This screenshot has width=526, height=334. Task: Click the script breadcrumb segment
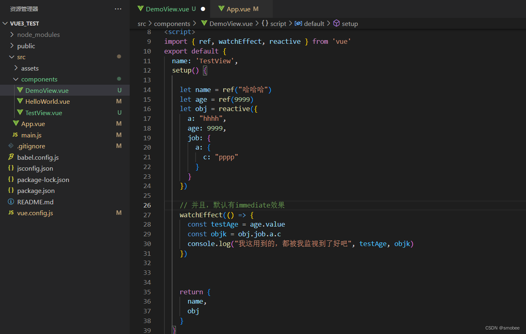(x=278, y=24)
